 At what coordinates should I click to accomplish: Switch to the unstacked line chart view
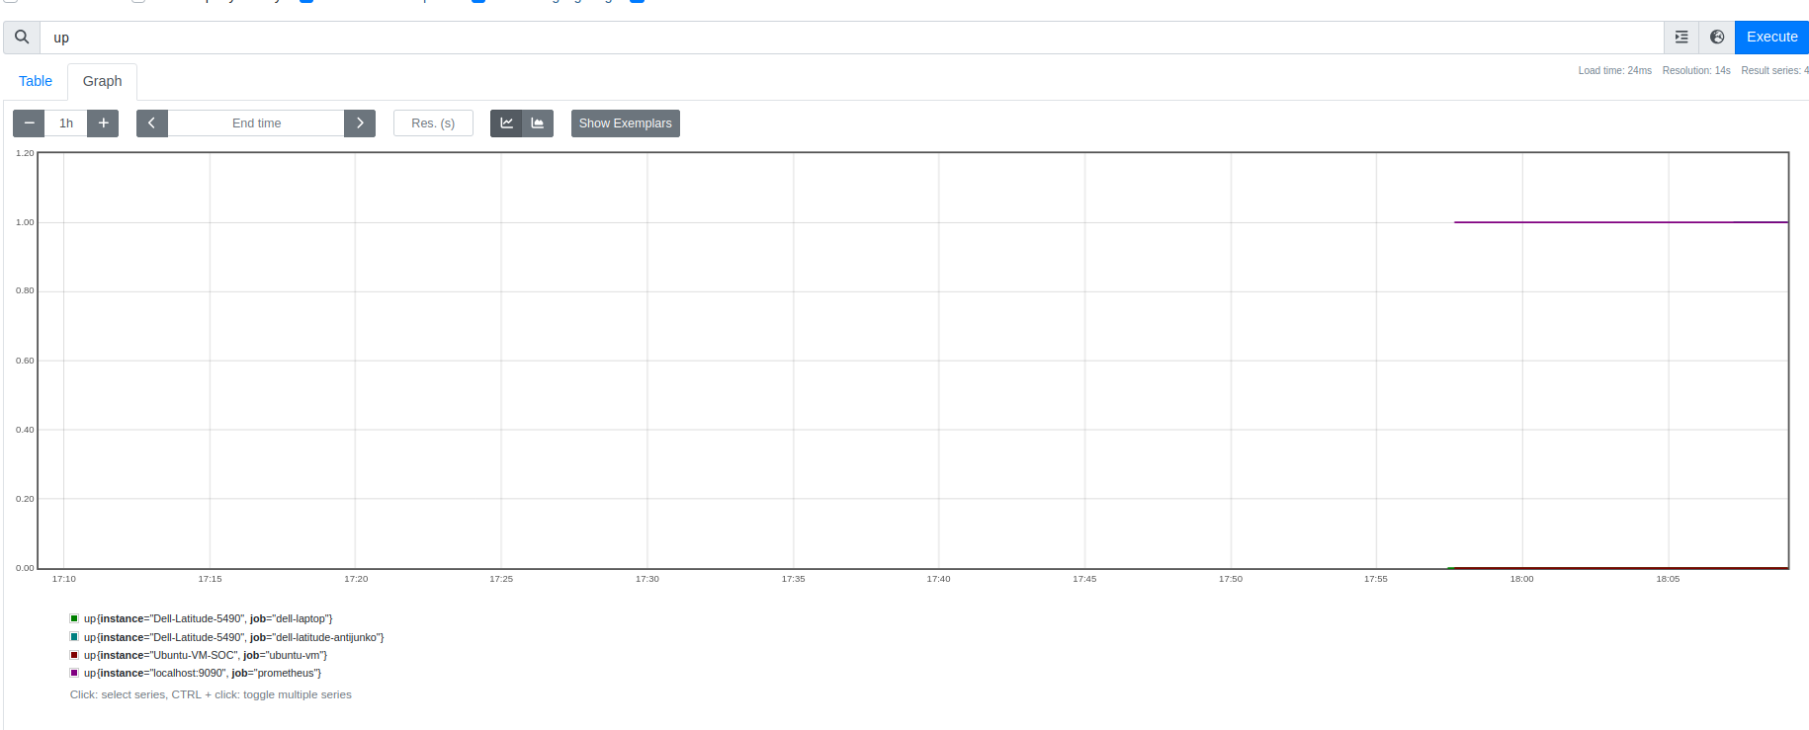506,123
